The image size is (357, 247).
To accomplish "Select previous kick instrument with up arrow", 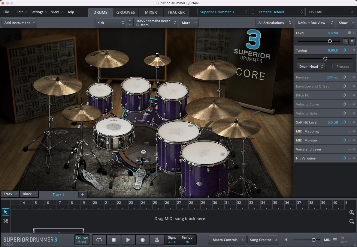I will [x=130, y=20].
